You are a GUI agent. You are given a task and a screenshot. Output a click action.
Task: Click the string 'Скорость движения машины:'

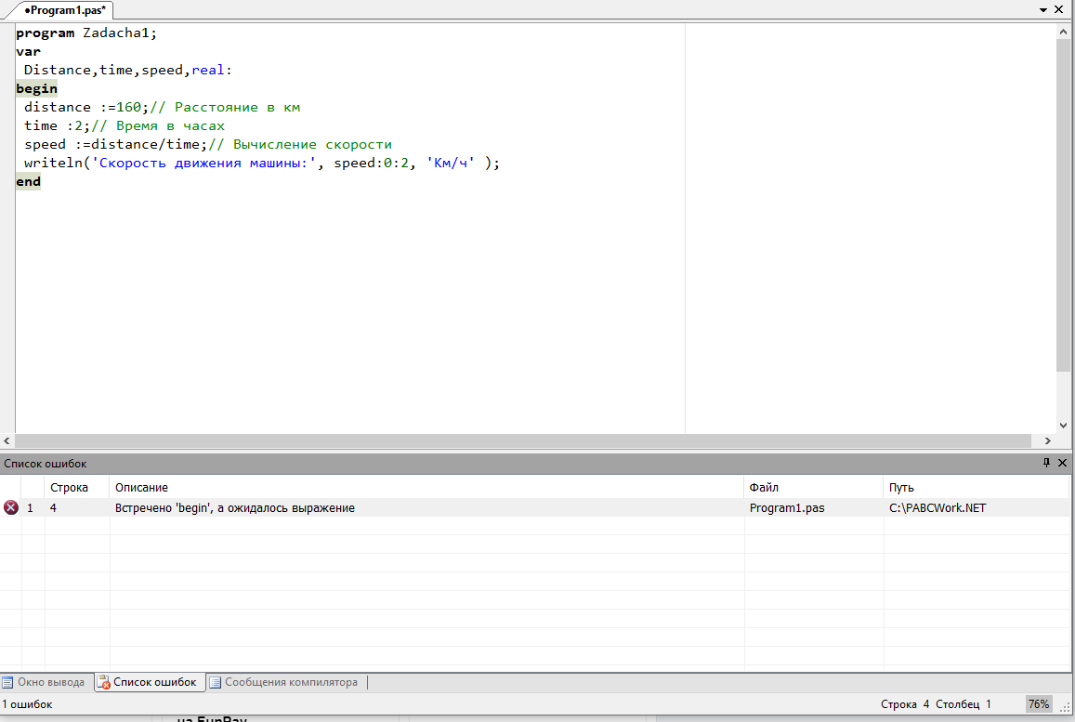[203, 163]
